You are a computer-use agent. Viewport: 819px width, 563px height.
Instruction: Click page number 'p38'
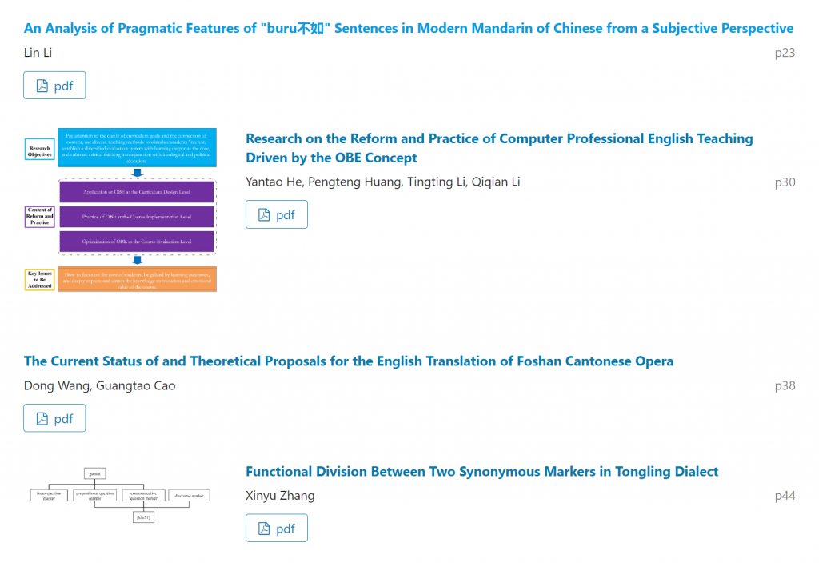[x=785, y=386]
